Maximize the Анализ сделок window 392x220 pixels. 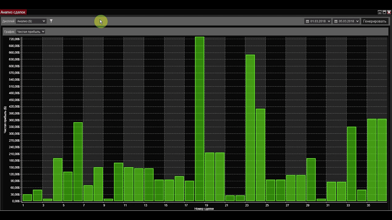(384, 12)
